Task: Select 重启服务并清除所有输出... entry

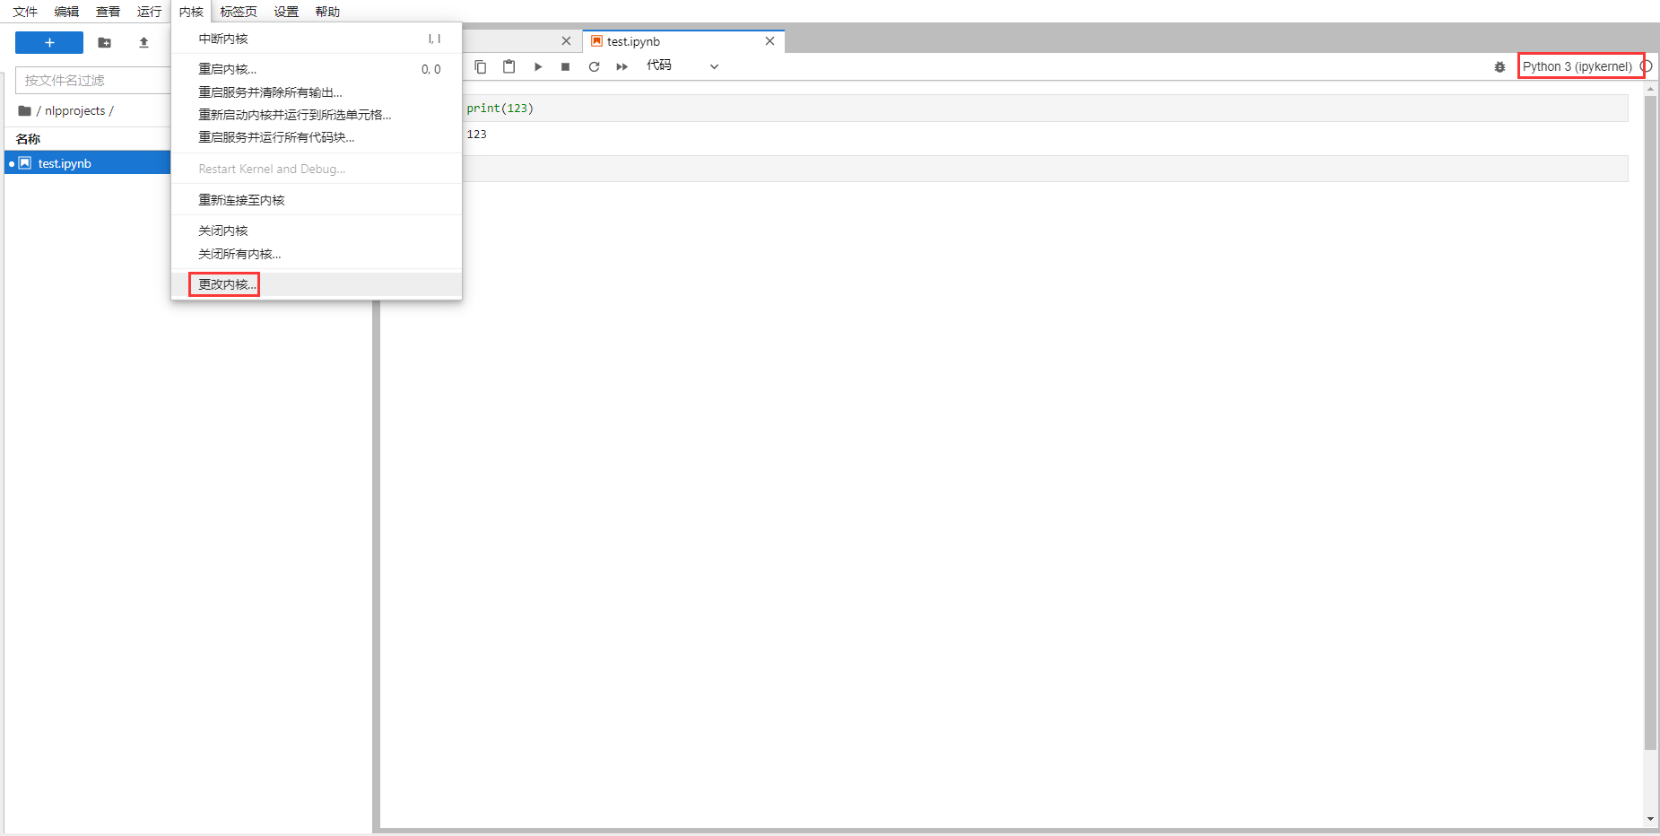Action: tap(317, 92)
